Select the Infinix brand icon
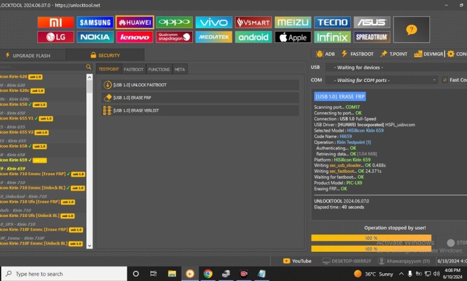Screen dimensions: 467x281 coord(332,37)
